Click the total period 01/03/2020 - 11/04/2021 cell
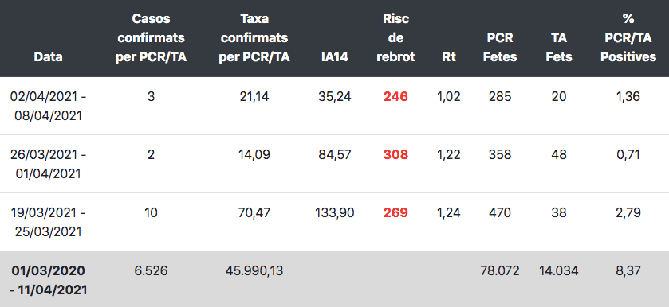 pyautogui.click(x=48, y=280)
